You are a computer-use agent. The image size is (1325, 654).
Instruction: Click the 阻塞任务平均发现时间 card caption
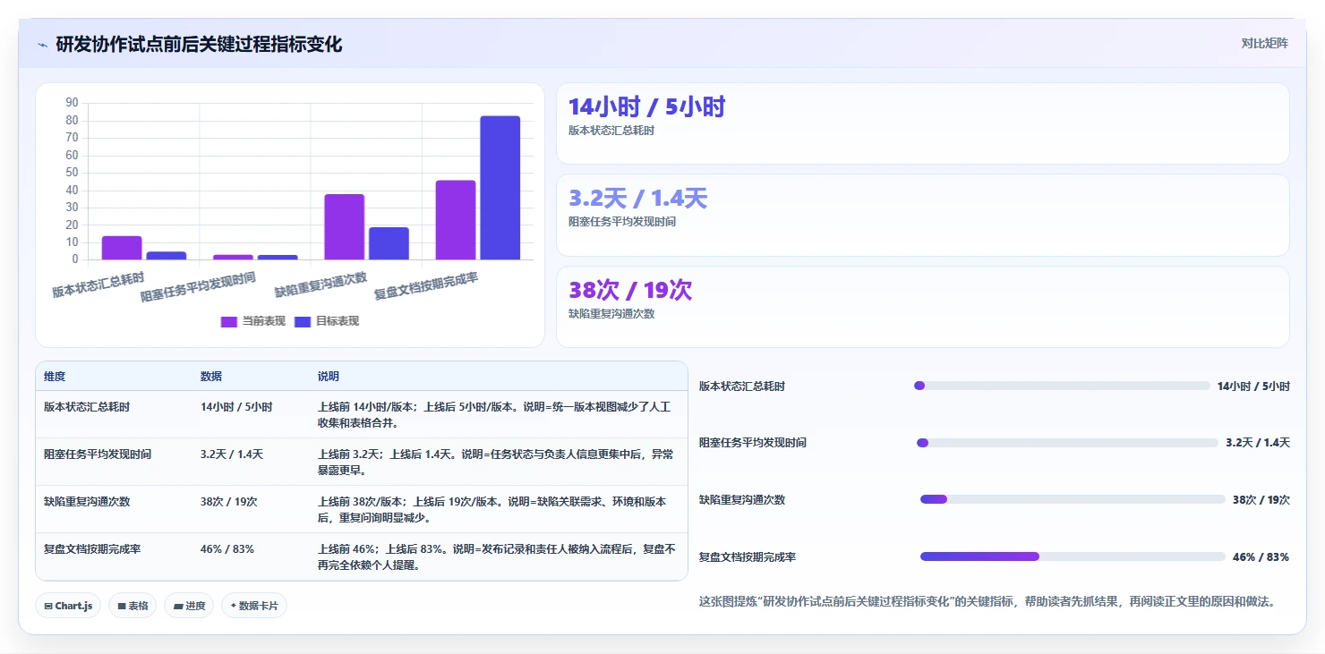(x=622, y=222)
